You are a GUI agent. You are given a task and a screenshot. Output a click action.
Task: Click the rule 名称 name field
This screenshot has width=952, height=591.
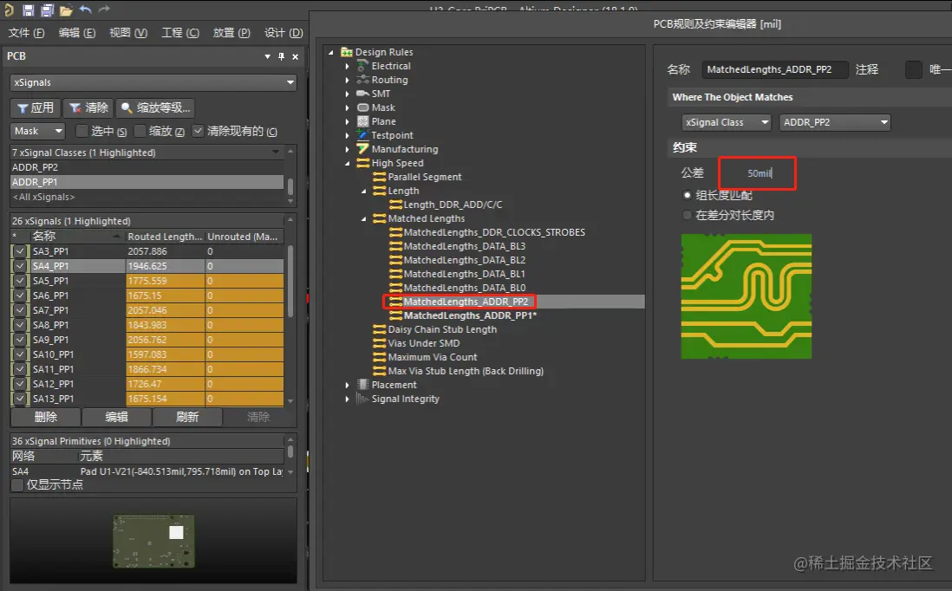pyautogui.click(x=775, y=70)
